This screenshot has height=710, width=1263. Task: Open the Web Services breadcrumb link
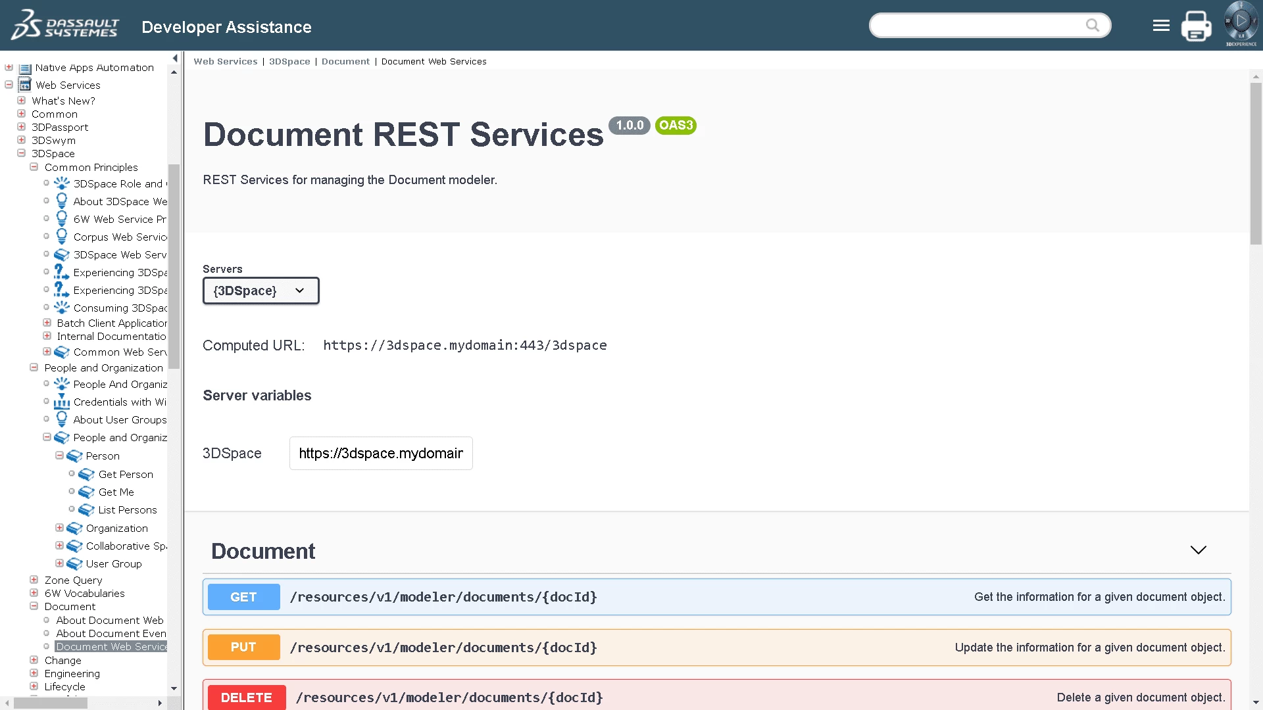click(x=226, y=62)
